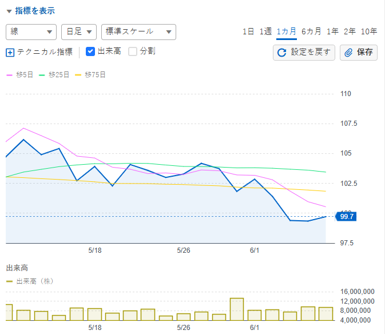Click the 99.7 current price label
Image resolution: width=385 pixels, height=334 pixels.
coord(346,217)
